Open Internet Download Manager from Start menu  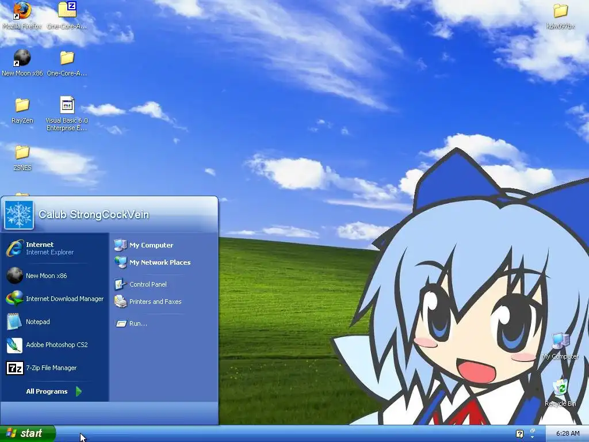coord(55,299)
